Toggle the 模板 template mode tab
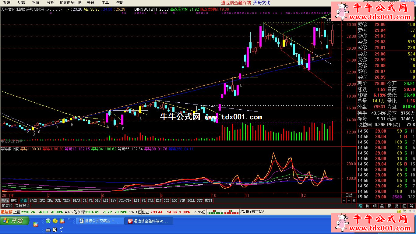 [x=14, y=200]
